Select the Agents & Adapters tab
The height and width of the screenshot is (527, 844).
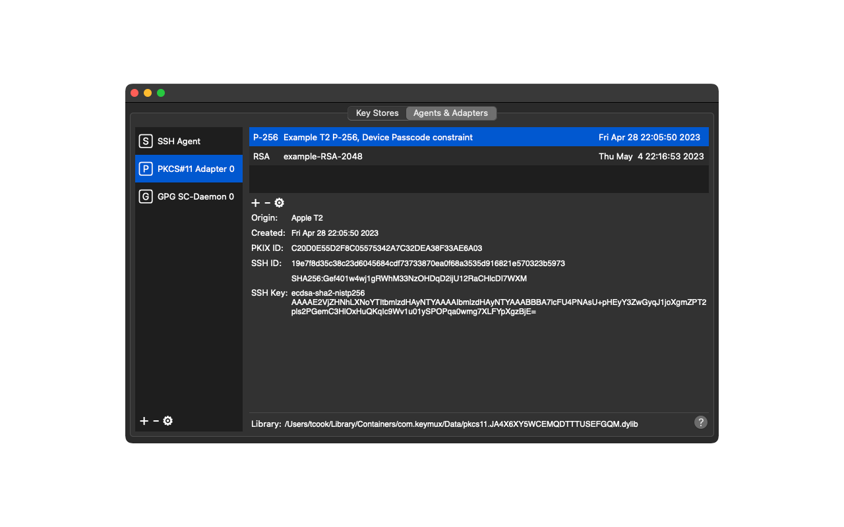[450, 113]
